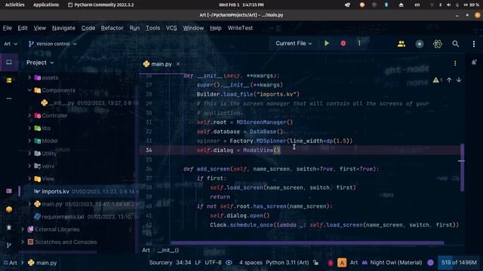483x271 pixels.
Task: Open the Refactor menu
Action: (x=112, y=28)
